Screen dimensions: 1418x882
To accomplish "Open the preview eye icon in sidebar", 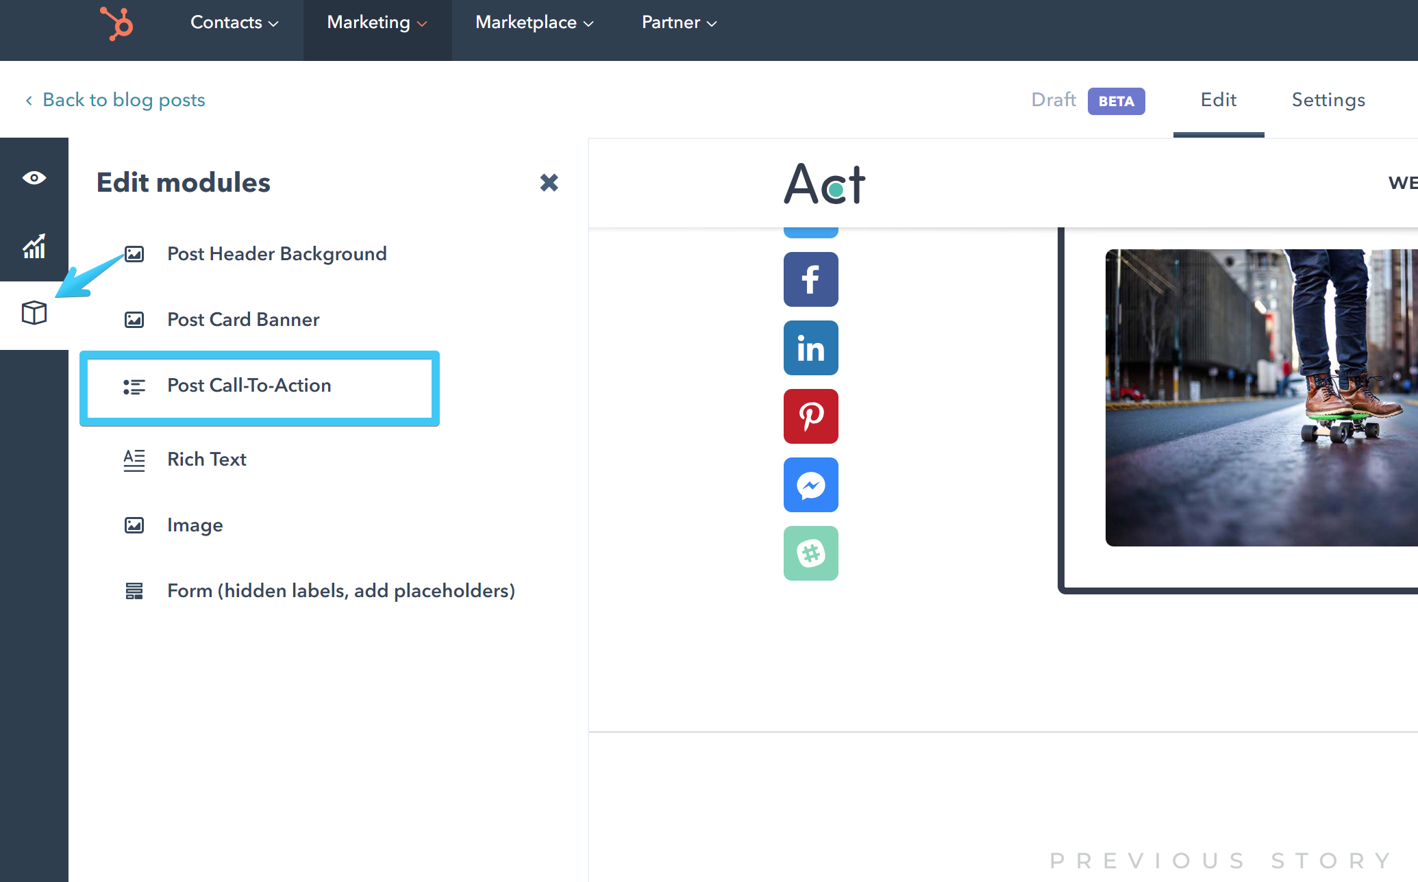I will [34, 177].
